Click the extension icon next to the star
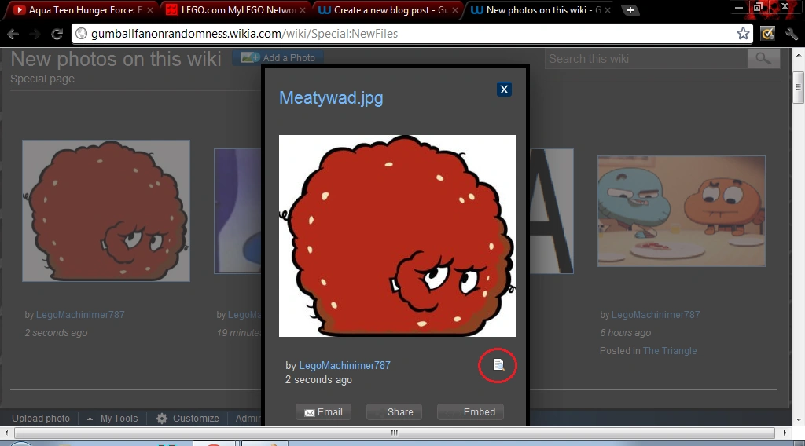This screenshot has width=805, height=446. [x=767, y=34]
